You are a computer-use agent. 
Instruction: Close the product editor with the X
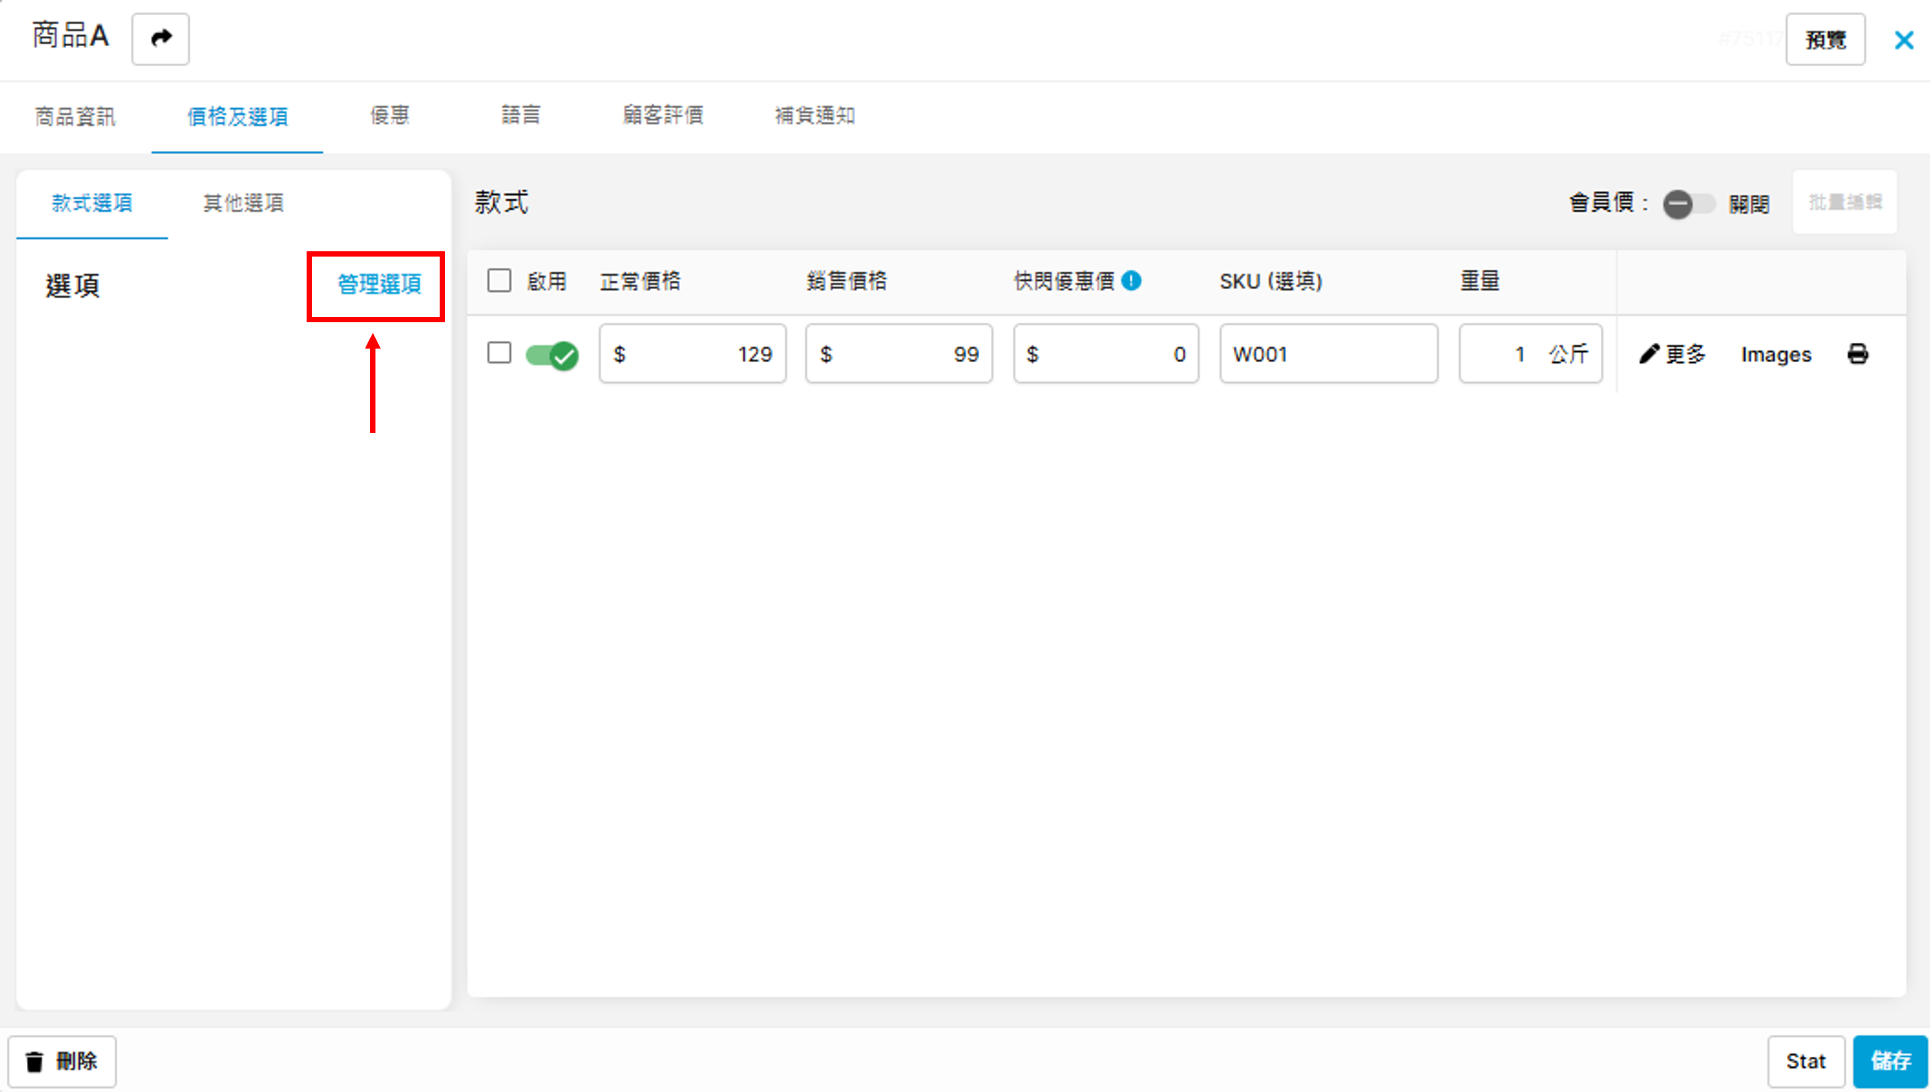pos(1904,40)
